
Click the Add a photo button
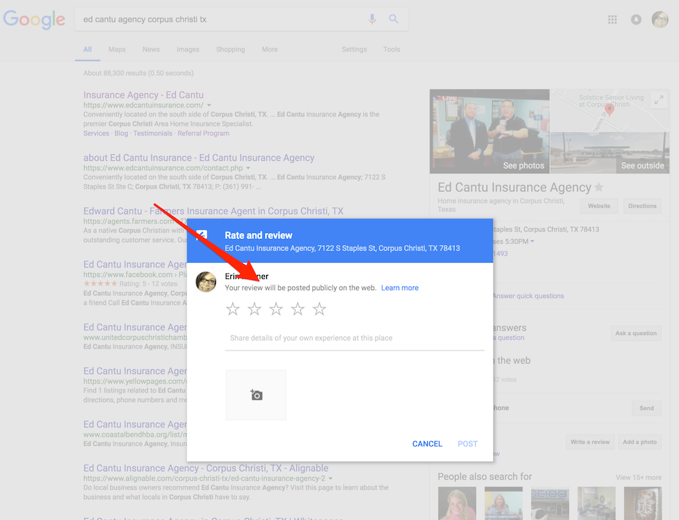coord(640,442)
